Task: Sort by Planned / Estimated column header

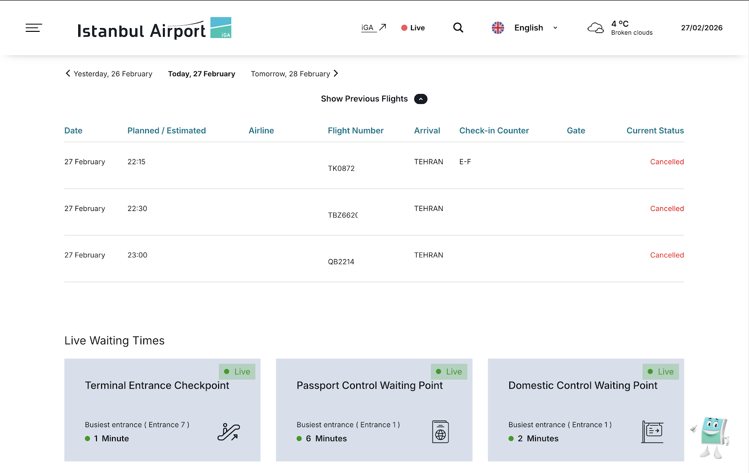Action: tap(167, 131)
